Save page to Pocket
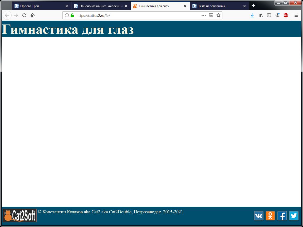This screenshot has width=303, height=227. (211, 15)
